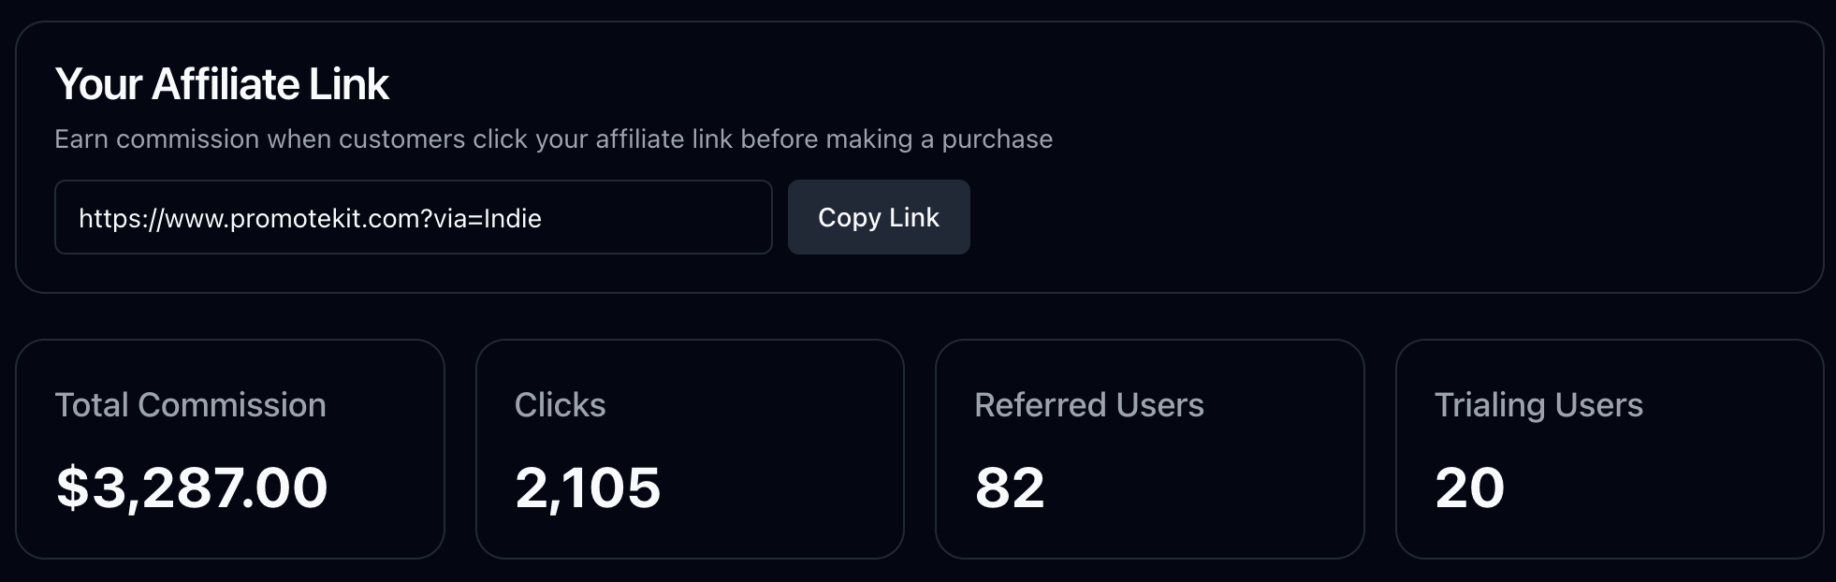Click the Referred Users card label
Screen dimensions: 1836x582
[1089, 405]
